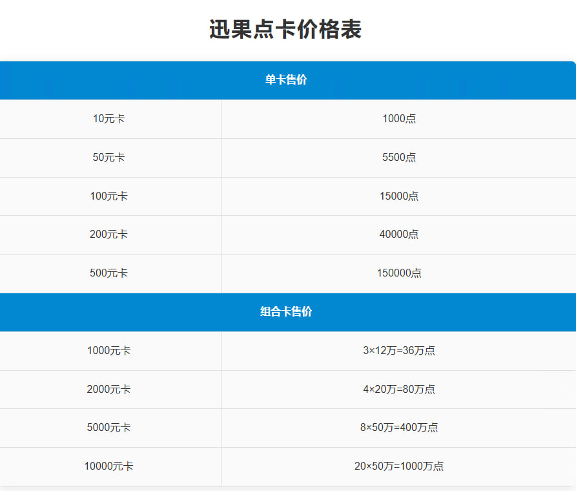Click the 4×20万=80万点 cell
This screenshot has height=491, width=576.
click(399, 390)
